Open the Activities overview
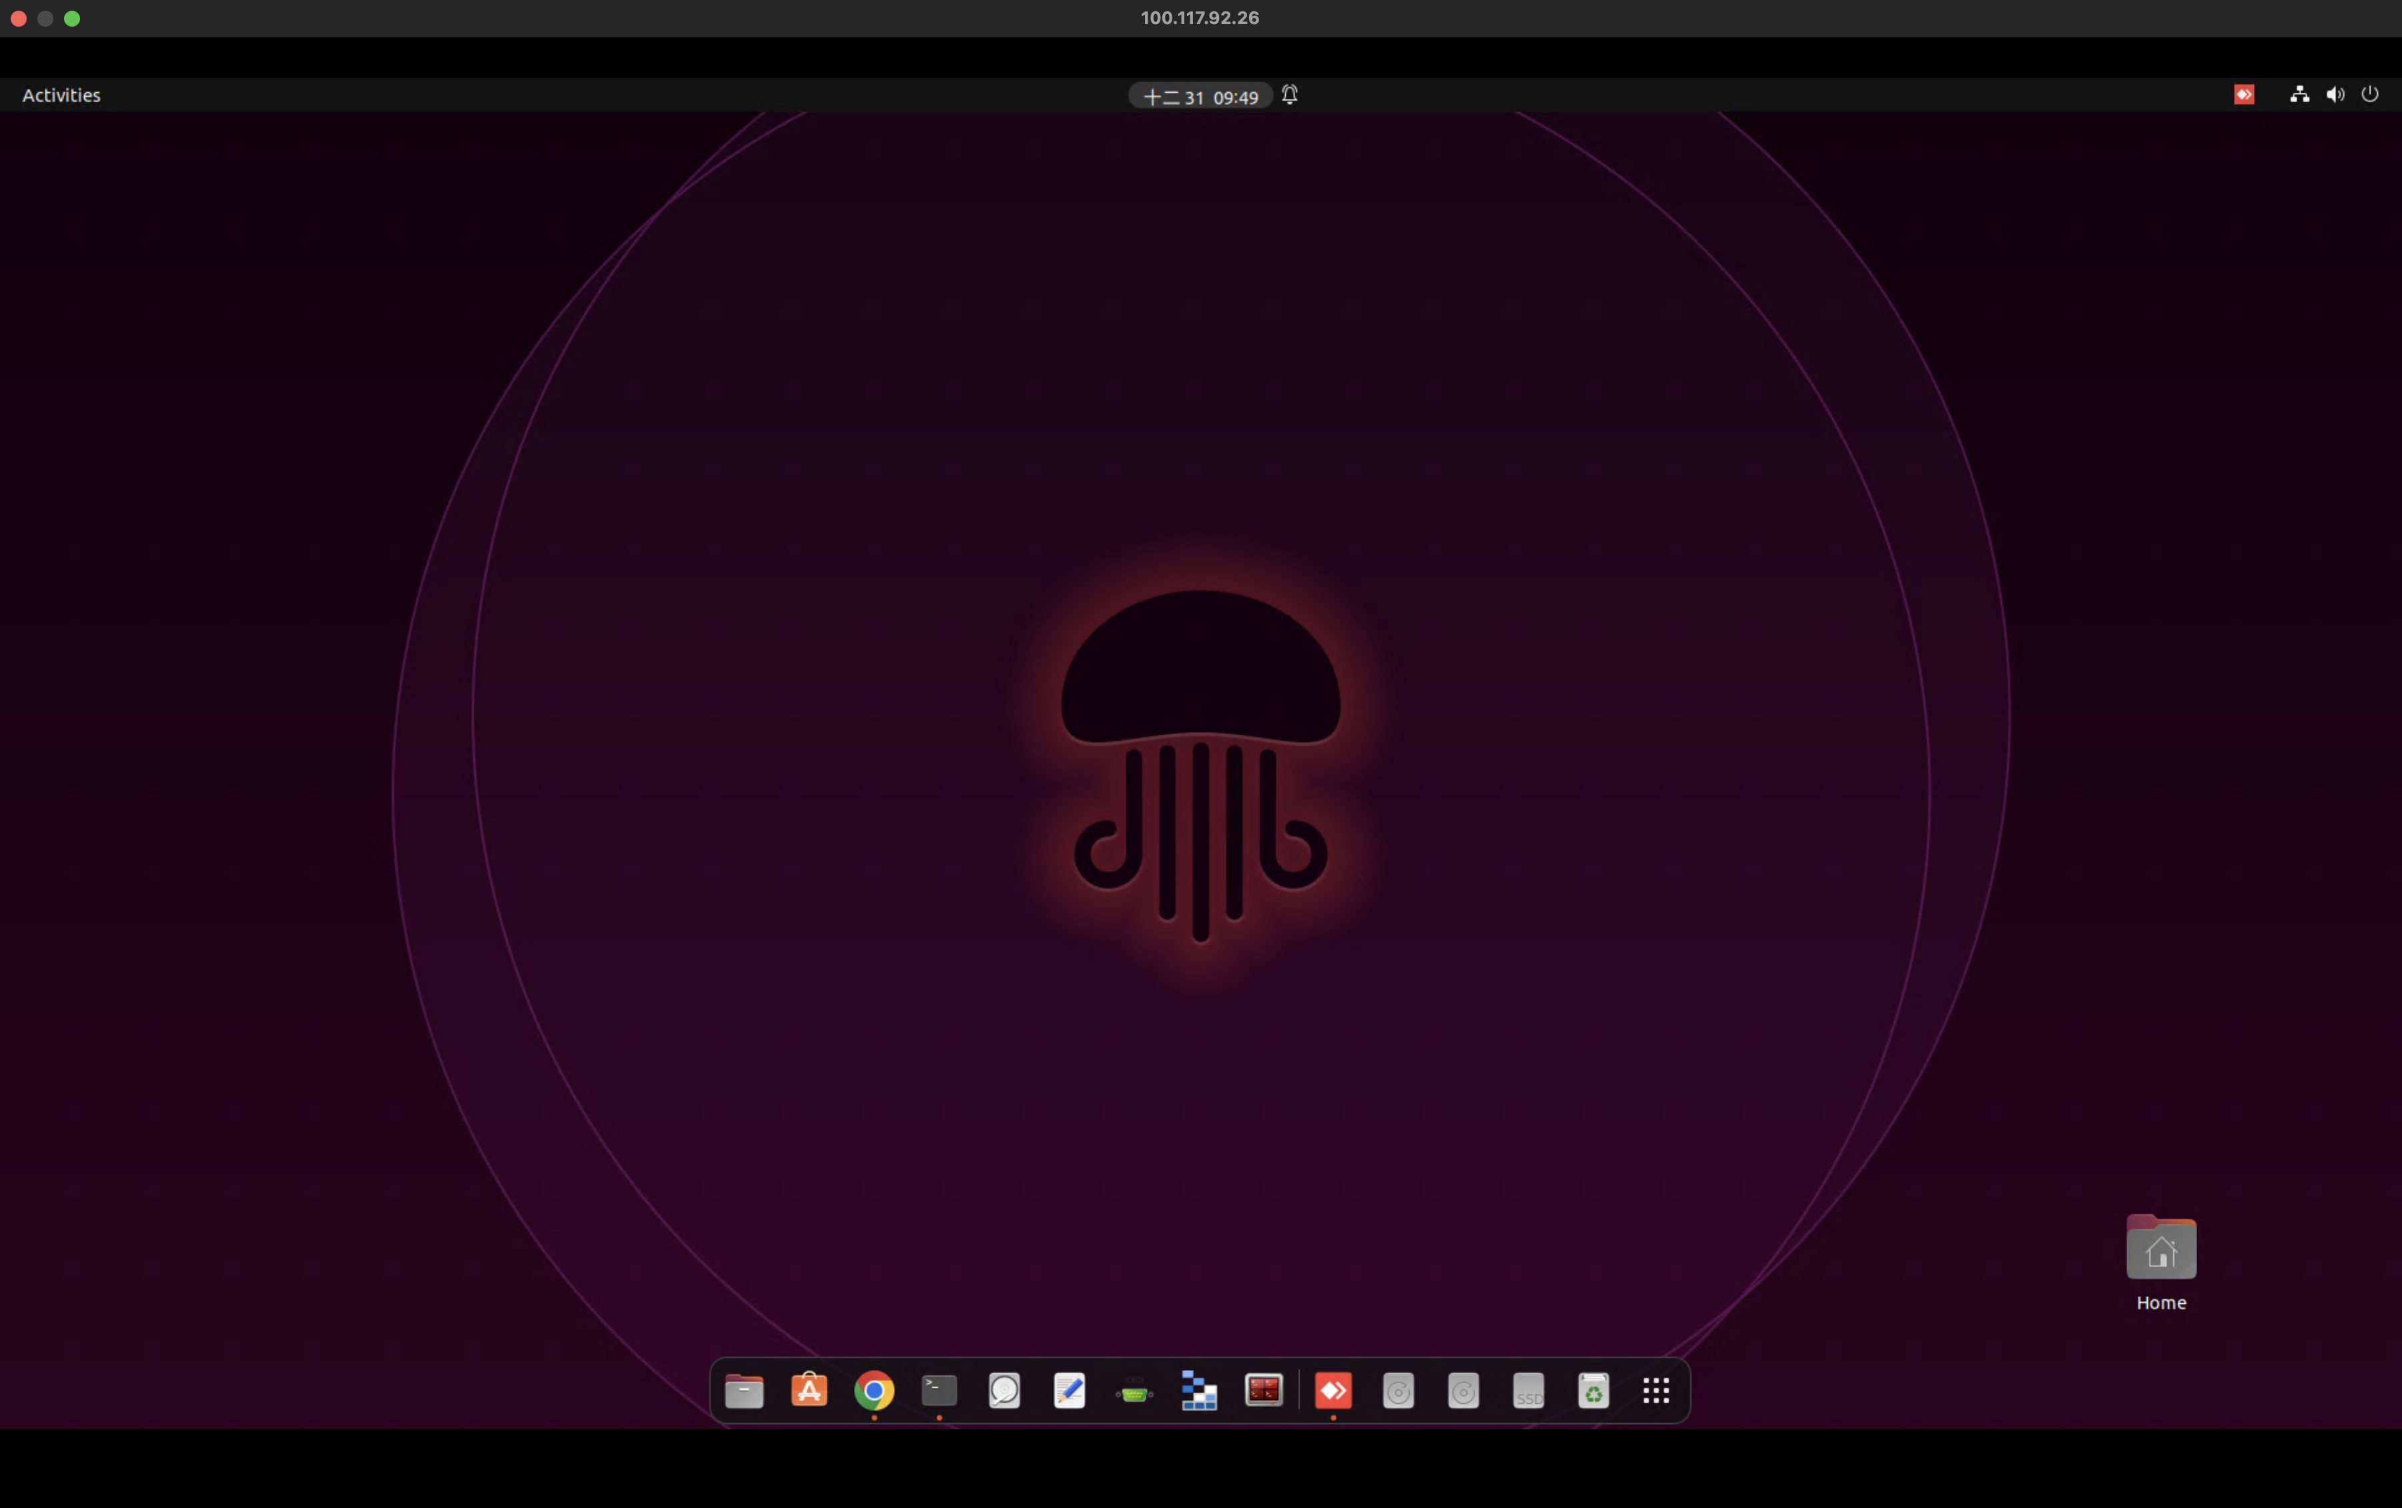Screen dimensions: 2402x1508 (x=62, y=95)
